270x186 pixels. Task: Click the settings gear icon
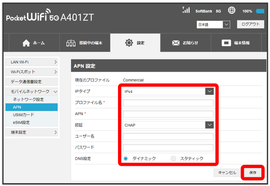tap(129, 43)
